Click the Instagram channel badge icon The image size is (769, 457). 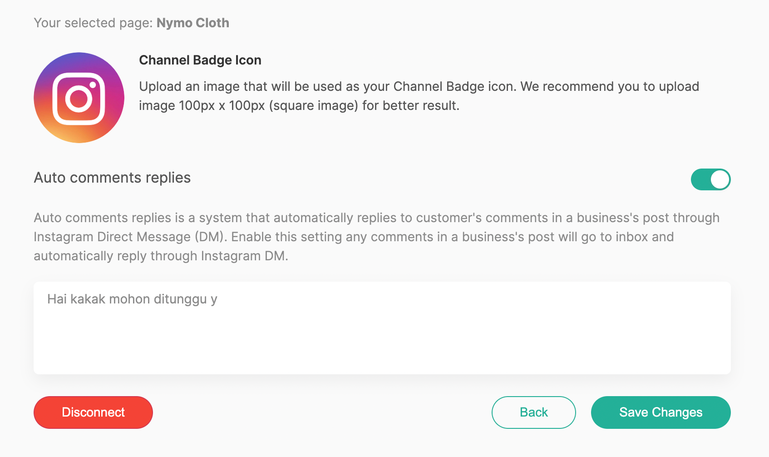[x=79, y=98]
